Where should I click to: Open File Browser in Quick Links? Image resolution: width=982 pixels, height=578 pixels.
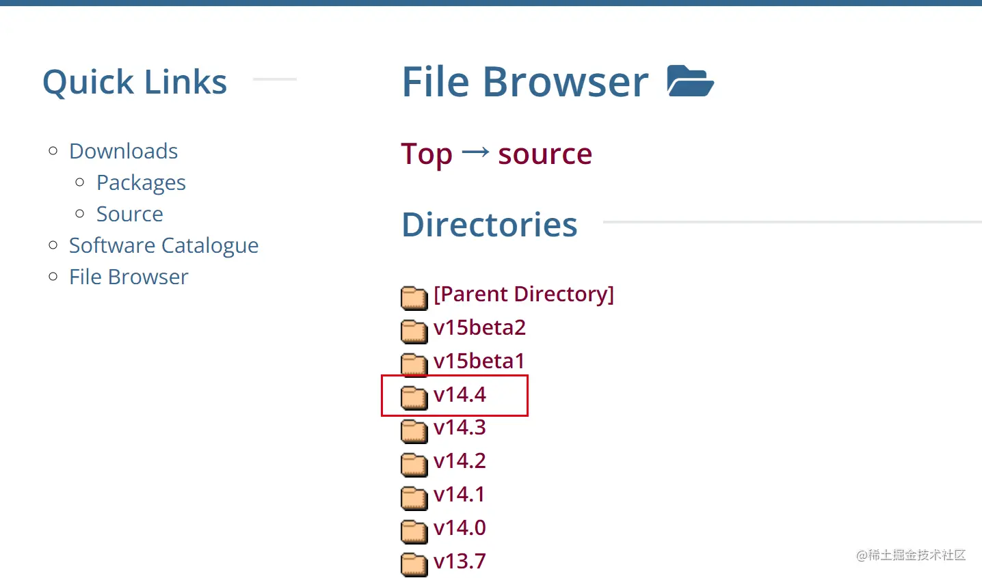click(x=129, y=277)
